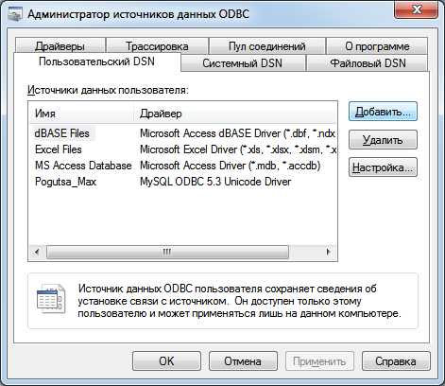Click the data source info icon
Screen dimensions: 445x386
click(51, 298)
